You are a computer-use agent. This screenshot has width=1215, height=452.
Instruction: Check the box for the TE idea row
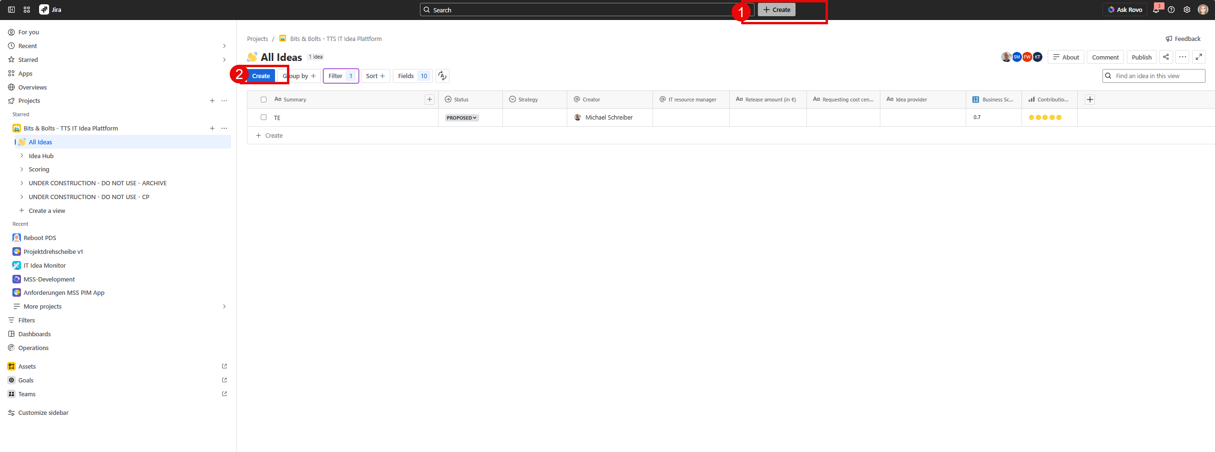click(264, 117)
